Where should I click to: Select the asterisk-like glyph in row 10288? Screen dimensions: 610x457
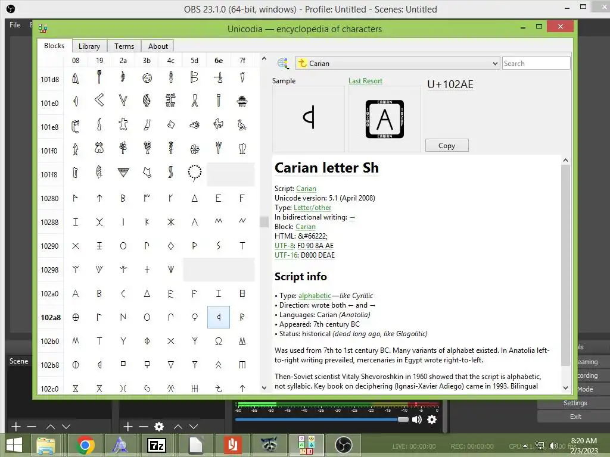point(171,222)
